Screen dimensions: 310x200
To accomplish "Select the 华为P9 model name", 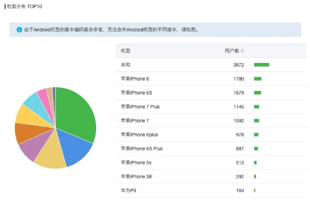I will pos(128,190).
